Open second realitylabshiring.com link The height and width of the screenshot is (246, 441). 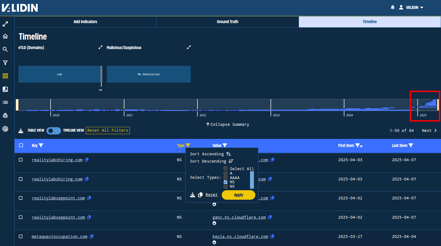[57, 179]
